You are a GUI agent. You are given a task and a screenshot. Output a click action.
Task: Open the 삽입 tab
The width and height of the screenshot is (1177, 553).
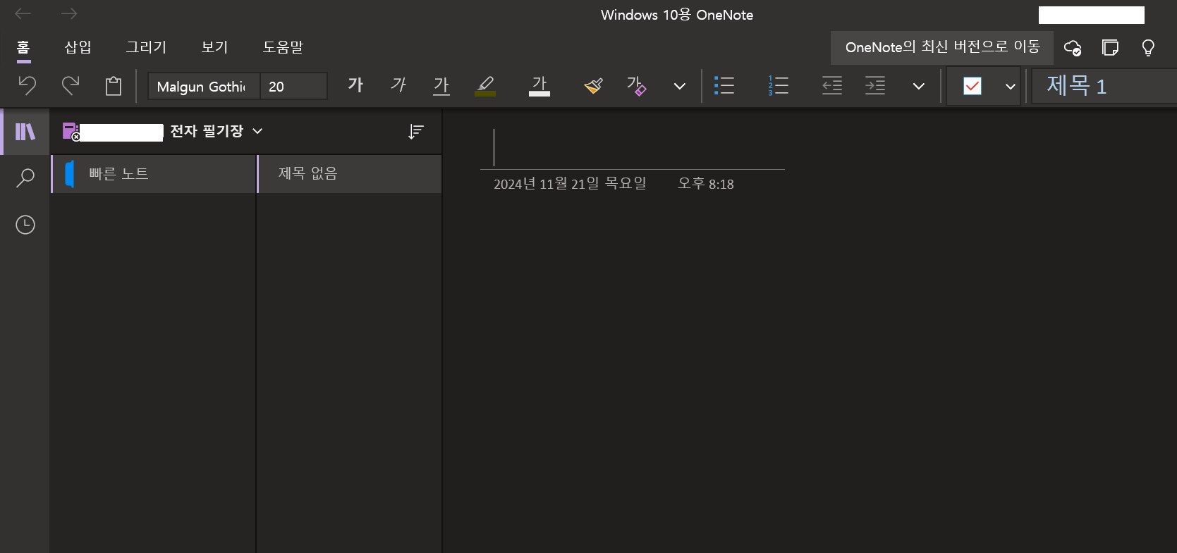pyautogui.click(x=78, y=47)
